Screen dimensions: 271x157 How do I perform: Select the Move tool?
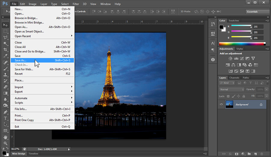(5, 25)
